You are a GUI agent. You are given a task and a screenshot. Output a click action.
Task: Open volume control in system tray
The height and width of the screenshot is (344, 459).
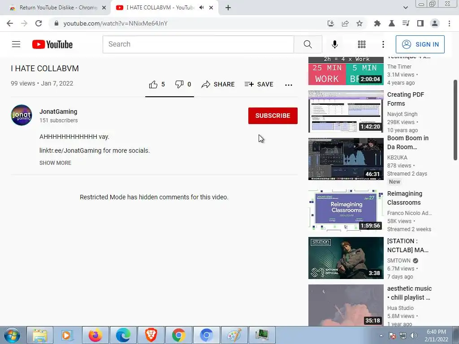tap(413, 335)
